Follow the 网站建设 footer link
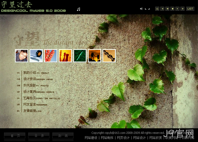This screenshot has height=142, width=198. [x=91, y=138]
